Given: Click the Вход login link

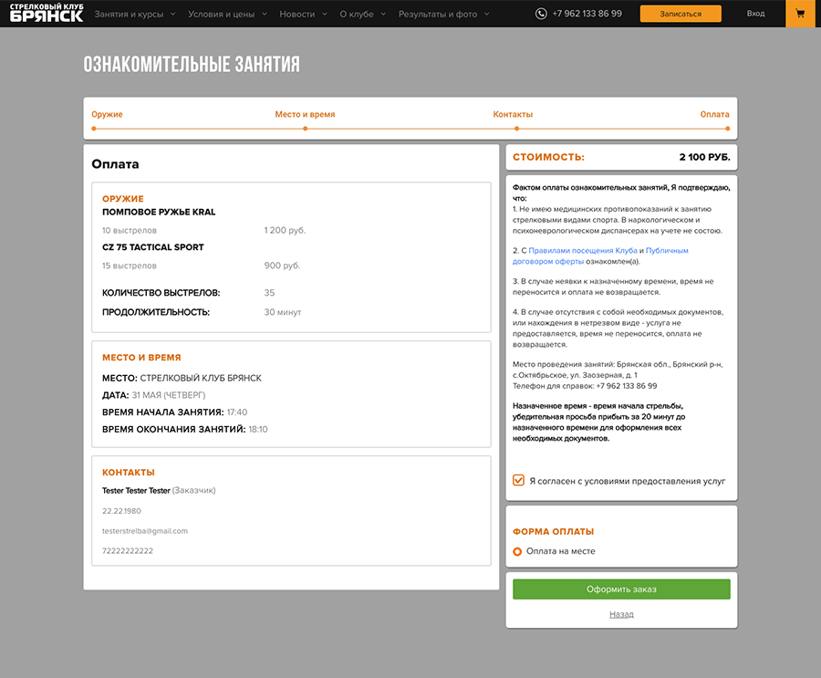Looking at the screenshot, I should coord(755,14).
